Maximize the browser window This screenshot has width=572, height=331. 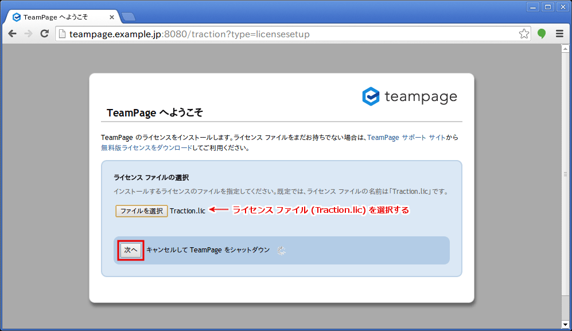click(x=547, y=7)
